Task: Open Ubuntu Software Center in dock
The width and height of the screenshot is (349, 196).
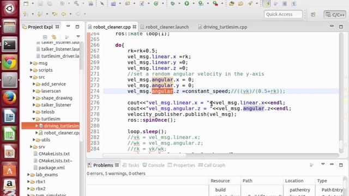Action: pos(9,169)
